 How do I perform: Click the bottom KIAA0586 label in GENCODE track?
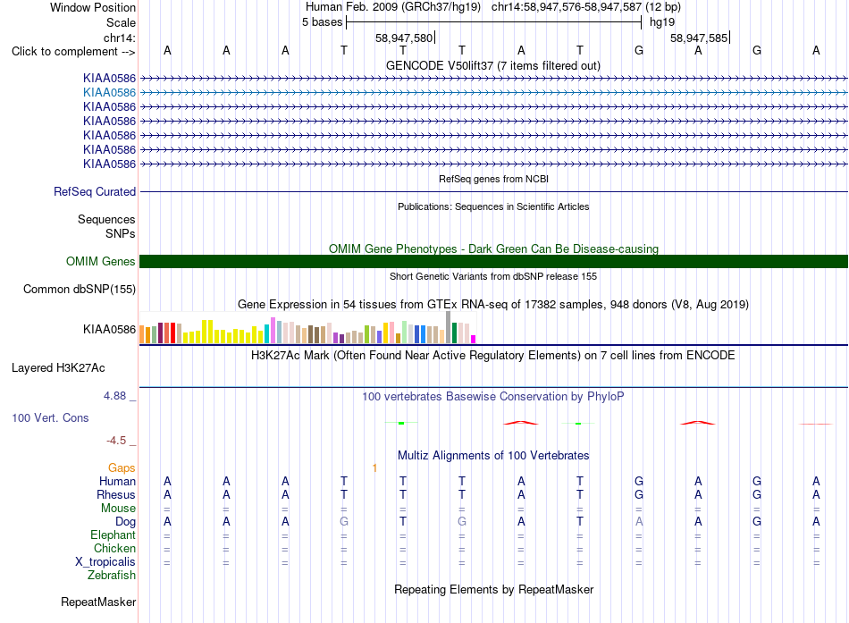[109, 164]
